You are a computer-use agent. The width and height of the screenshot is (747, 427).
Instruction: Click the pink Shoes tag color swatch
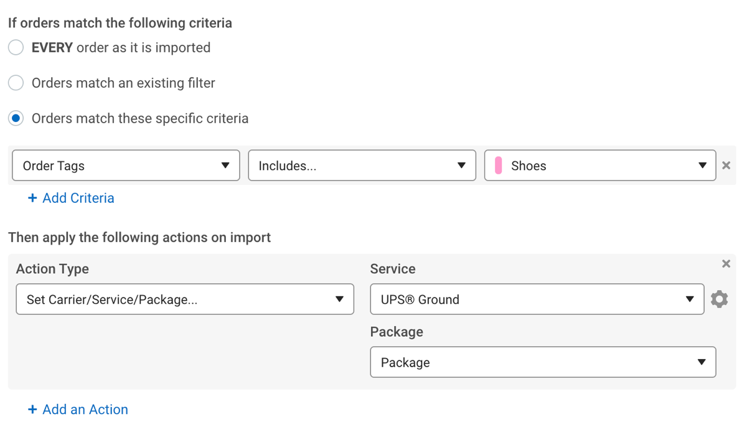(x=499, y=165)
